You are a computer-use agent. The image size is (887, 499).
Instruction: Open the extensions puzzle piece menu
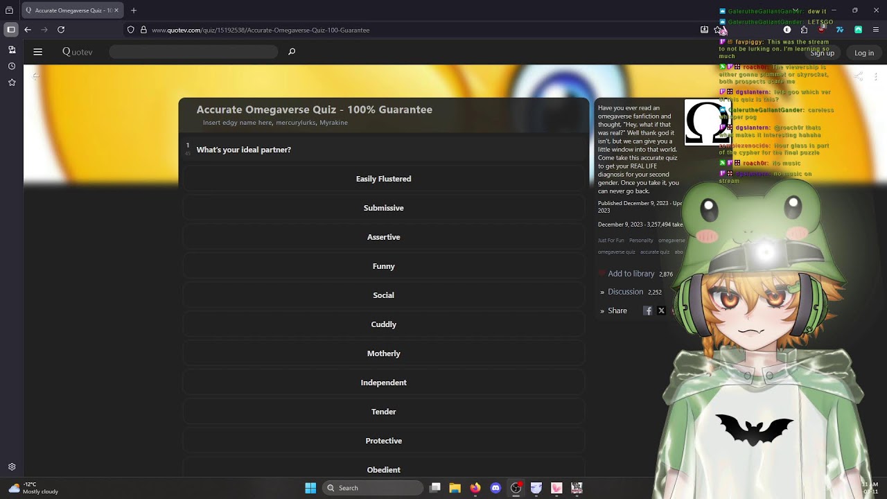(x=804, y=30)
